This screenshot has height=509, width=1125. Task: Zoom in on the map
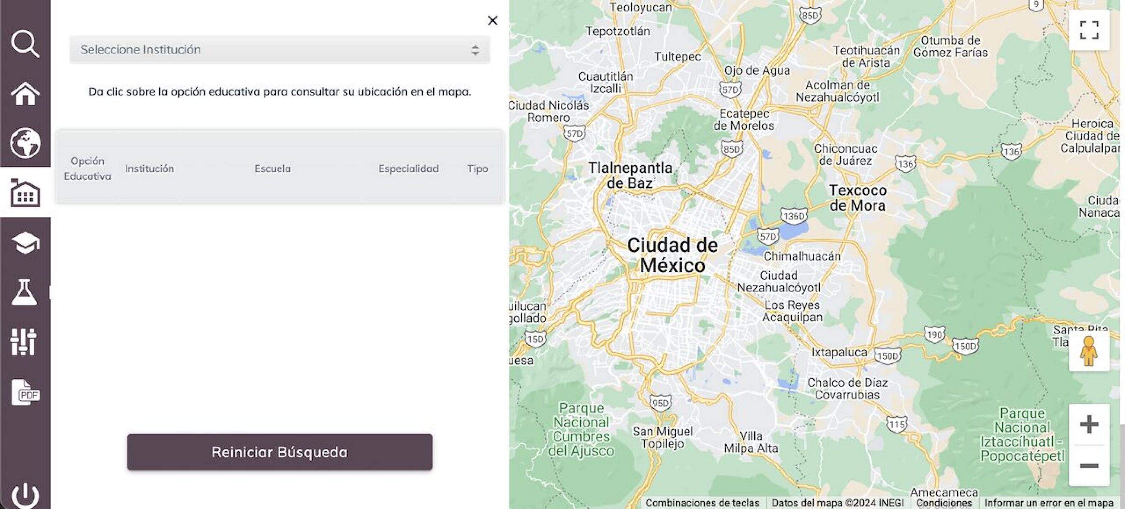point(1089,425)
